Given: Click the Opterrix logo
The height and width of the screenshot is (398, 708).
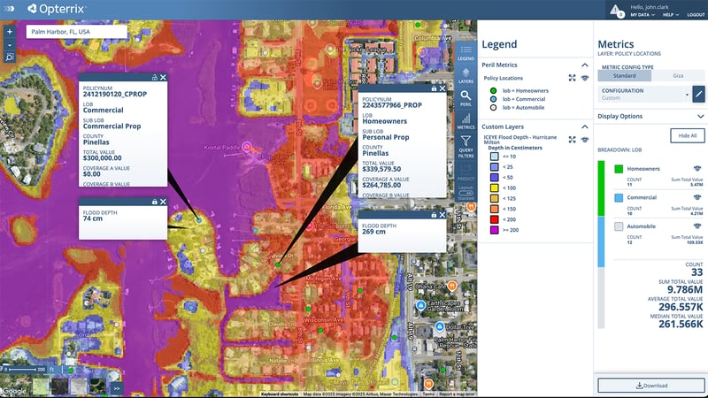Looking at the screenshot, I should [x=57, y=9].
